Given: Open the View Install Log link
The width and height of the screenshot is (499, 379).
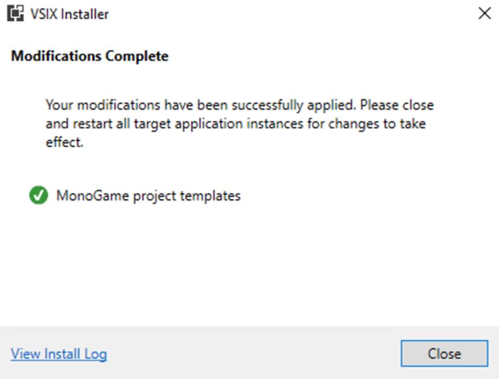Looking at the screenshot, I should point(59,354).
